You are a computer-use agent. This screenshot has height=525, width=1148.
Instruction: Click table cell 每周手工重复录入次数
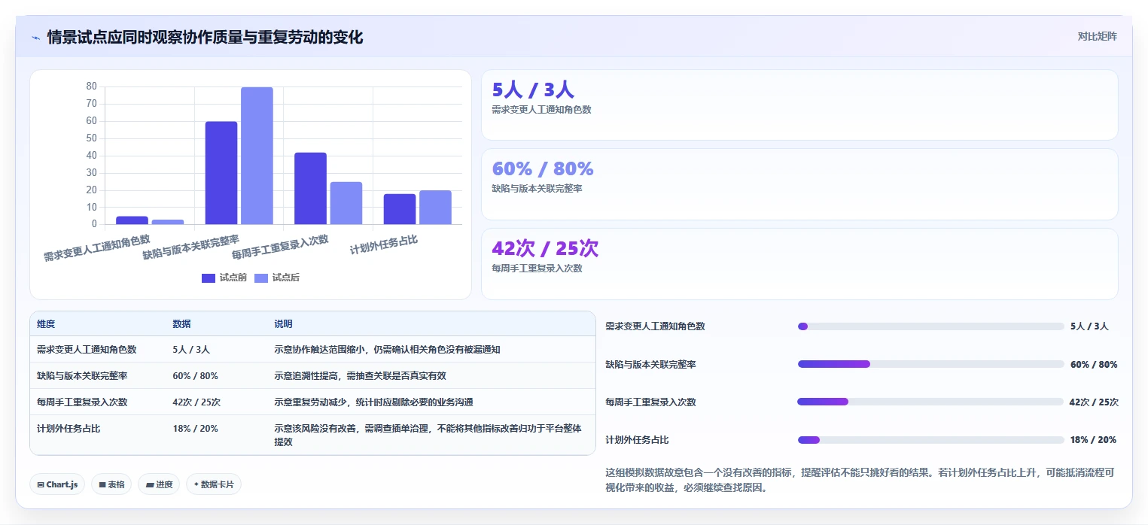82,402
